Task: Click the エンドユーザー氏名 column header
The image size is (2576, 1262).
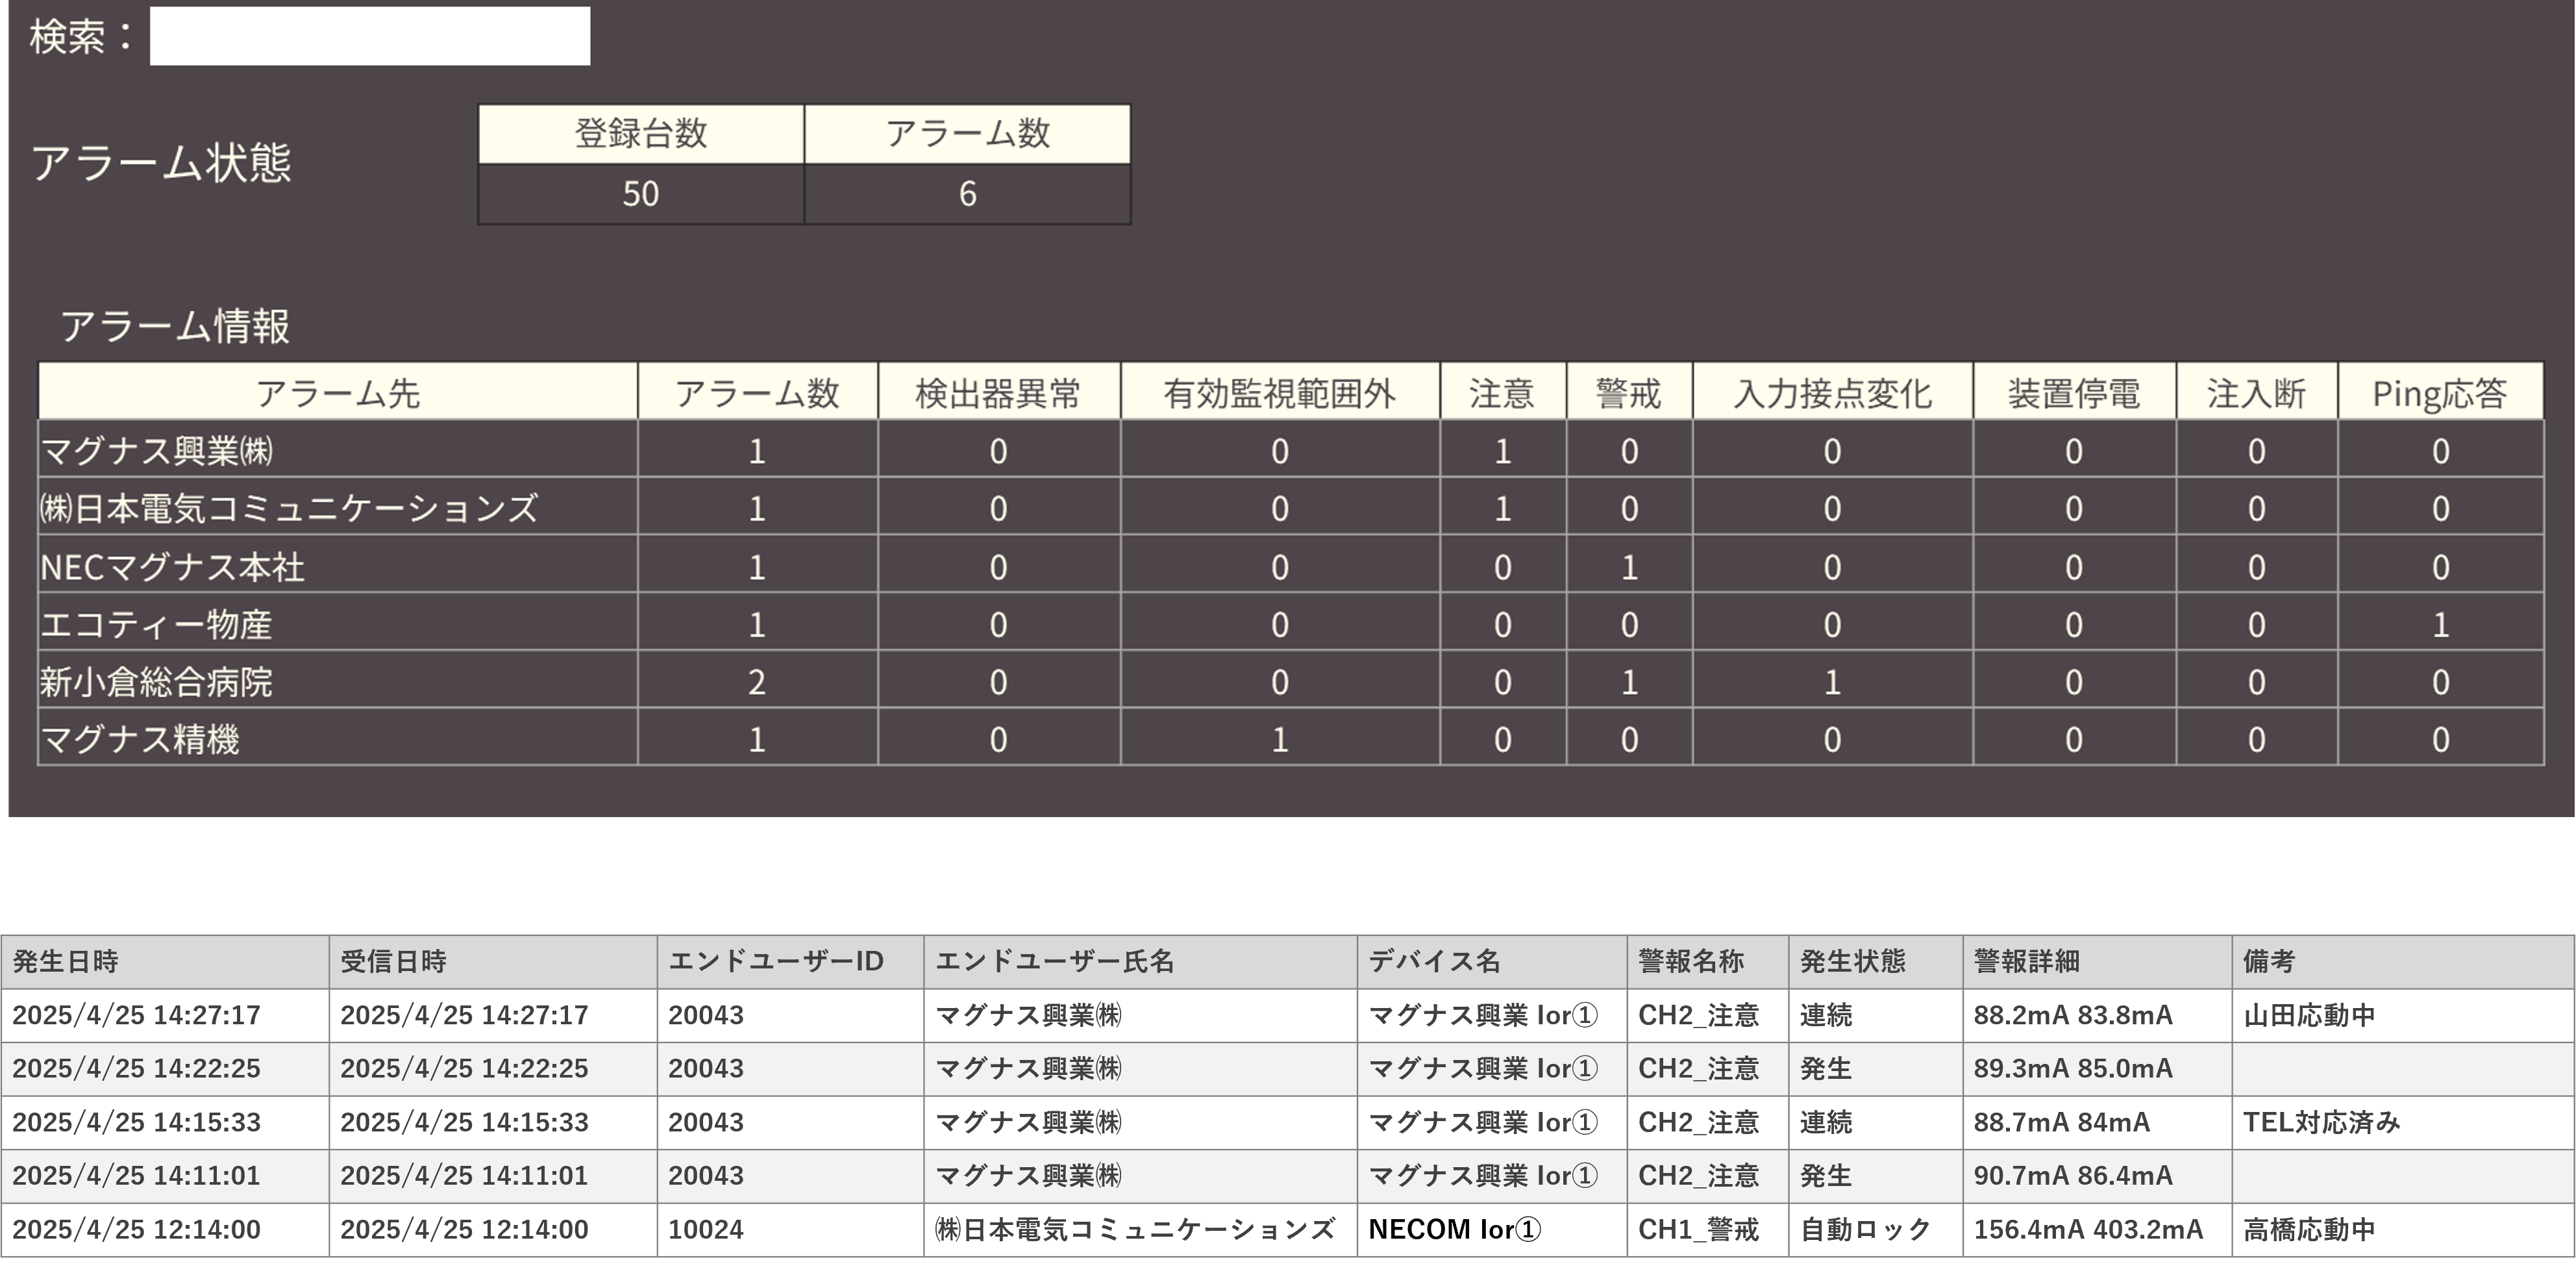Action: [1140, 962]
